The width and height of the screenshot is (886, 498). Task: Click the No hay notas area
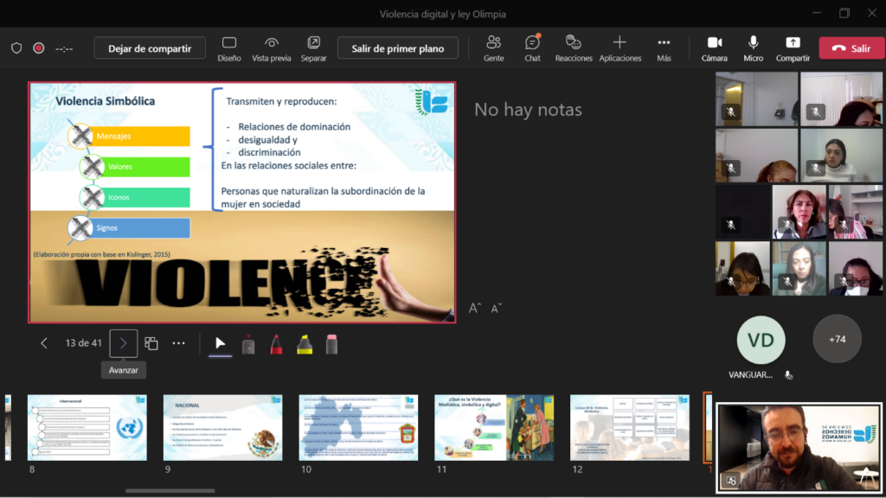click(528, 110)
